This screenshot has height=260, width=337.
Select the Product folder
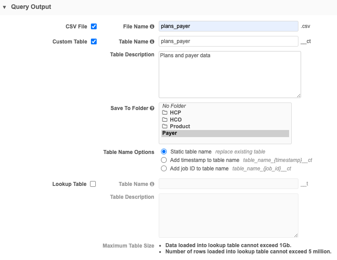click(x=180, y=126)
